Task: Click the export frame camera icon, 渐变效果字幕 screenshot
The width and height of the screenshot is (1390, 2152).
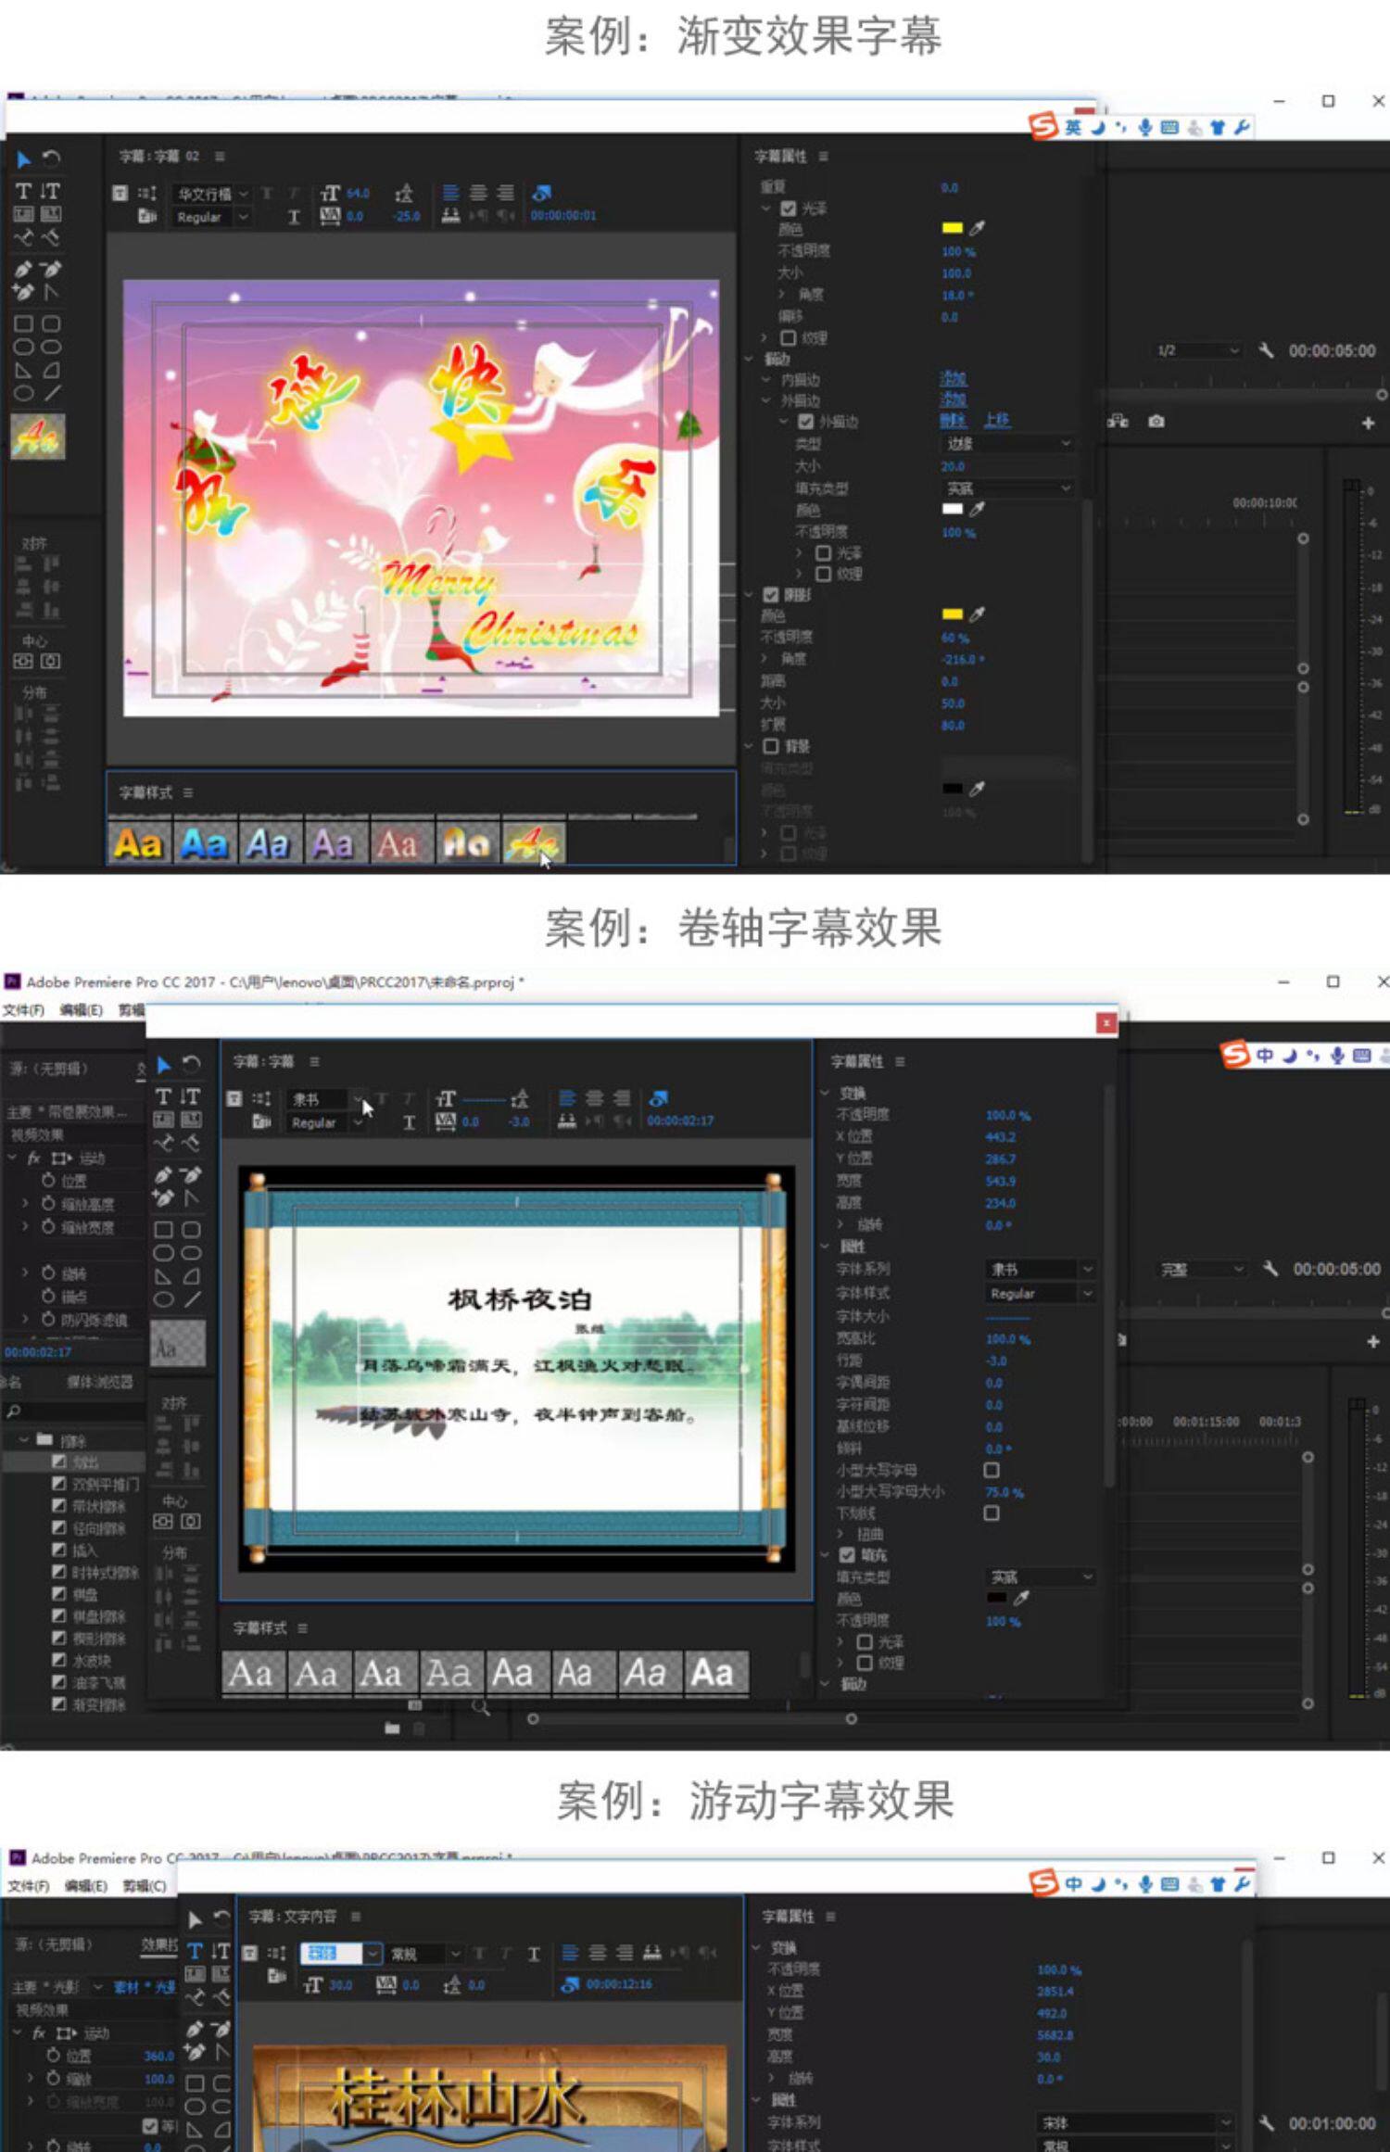Action: (1156, 422)
